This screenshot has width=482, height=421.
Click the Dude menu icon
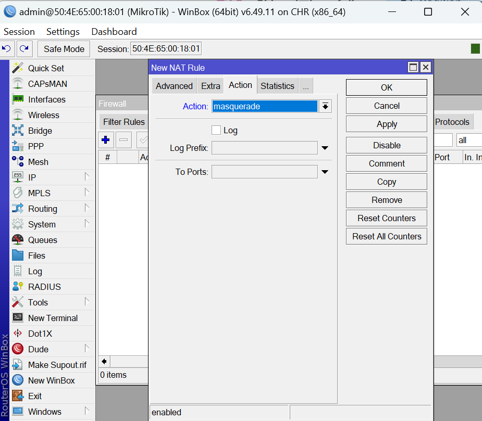point(18,349)
